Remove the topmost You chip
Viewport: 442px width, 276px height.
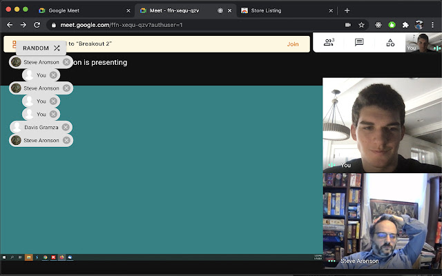pyautogui.click(x=53, y=75)
